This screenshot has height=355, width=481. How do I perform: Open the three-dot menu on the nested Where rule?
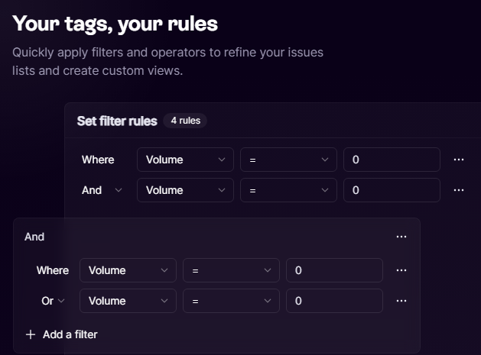coord(401,270)
